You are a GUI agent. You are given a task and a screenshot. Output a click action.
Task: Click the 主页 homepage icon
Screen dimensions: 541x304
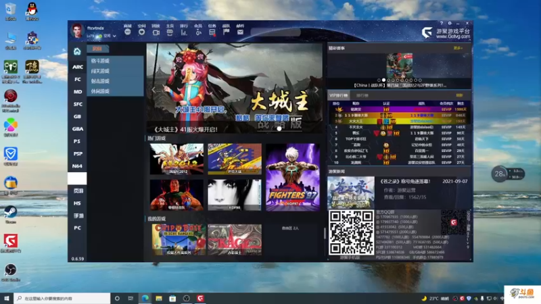(170, 32)
